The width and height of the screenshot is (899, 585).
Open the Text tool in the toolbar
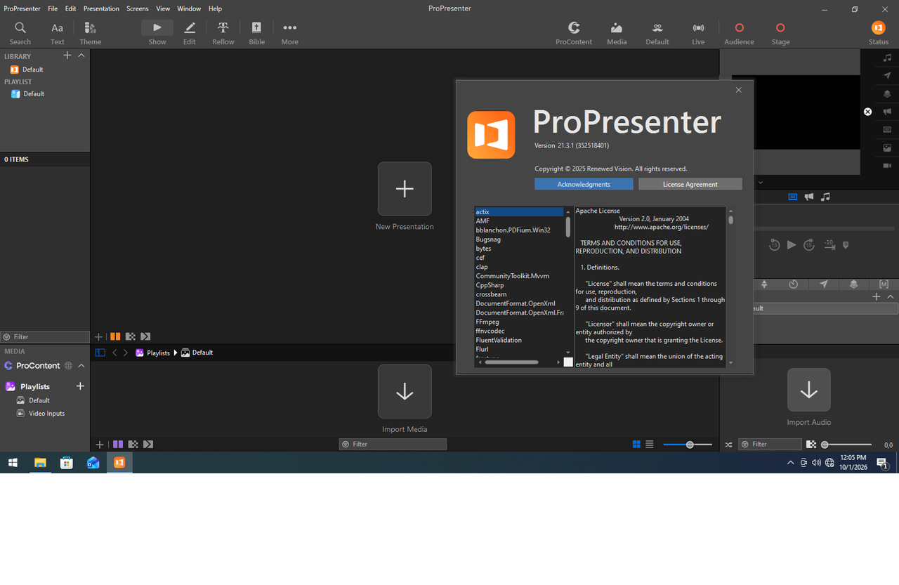click(58, 33)
